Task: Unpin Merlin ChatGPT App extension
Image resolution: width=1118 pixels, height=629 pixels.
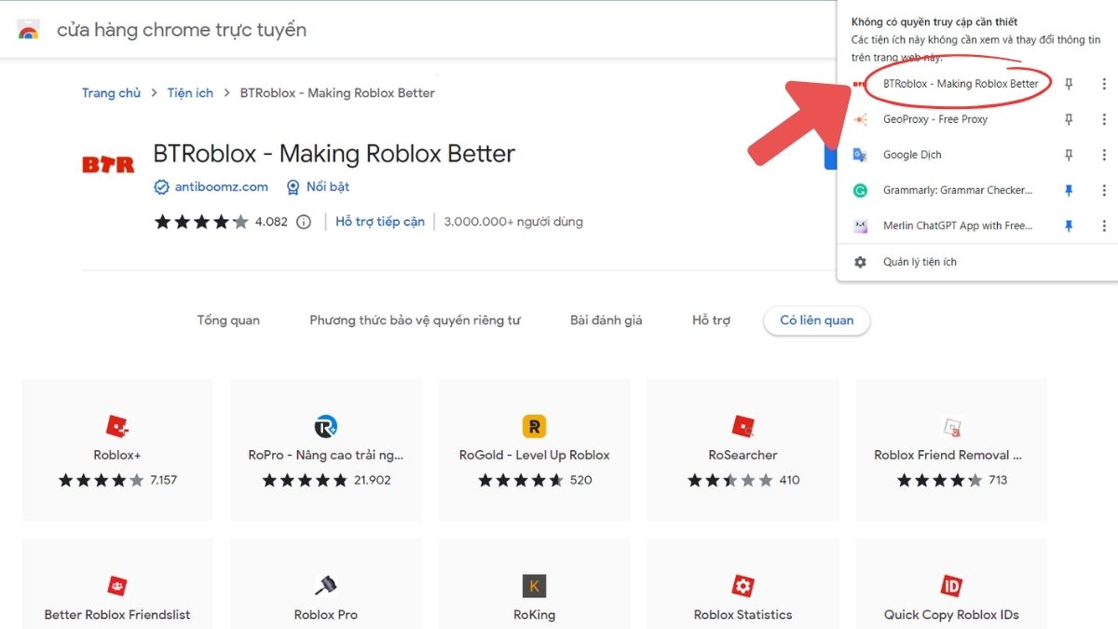Action: 1069,226
